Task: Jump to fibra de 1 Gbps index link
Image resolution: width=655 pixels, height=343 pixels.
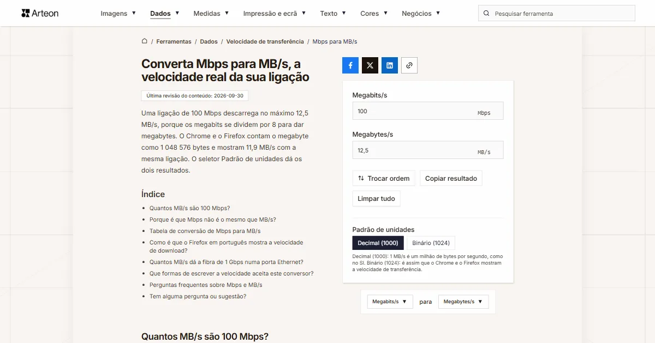Action: 226,262
